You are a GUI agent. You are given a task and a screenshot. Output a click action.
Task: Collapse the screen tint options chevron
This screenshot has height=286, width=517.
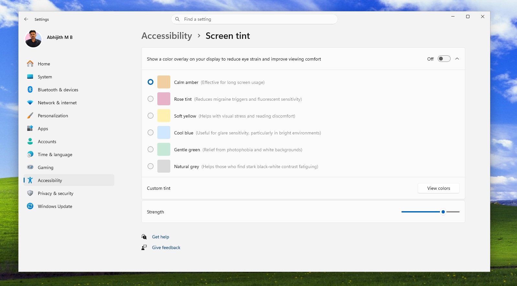(x=457, y=59)
